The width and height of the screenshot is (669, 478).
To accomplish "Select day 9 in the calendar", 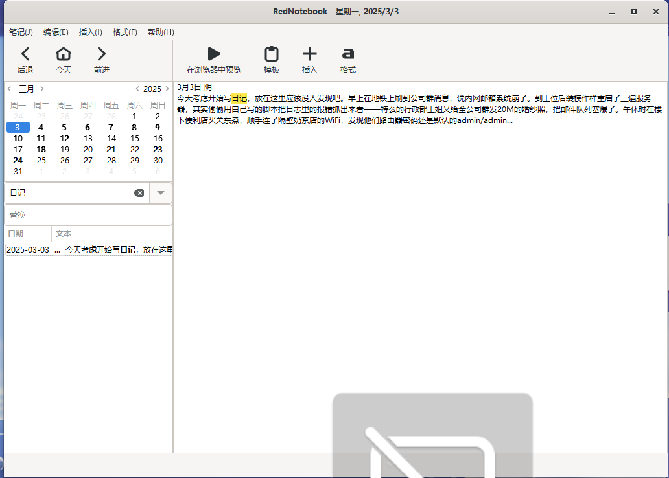I will click(158, 127).
